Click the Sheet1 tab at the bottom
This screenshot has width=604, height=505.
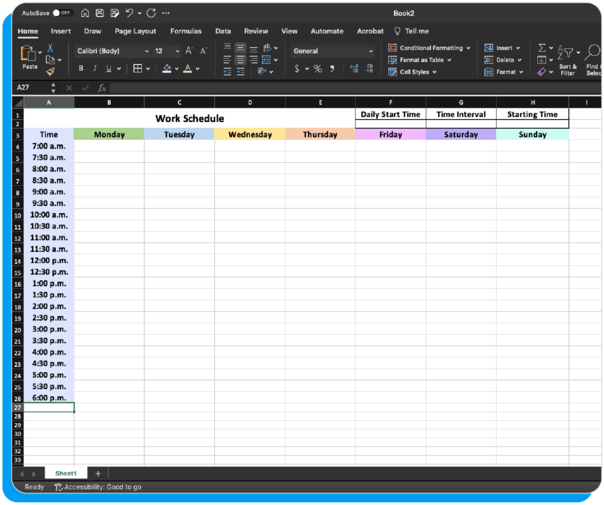(65, 473)
